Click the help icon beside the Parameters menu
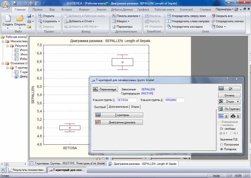The height and width of the screenshot is (178, 251). click(x=236, y=9)
